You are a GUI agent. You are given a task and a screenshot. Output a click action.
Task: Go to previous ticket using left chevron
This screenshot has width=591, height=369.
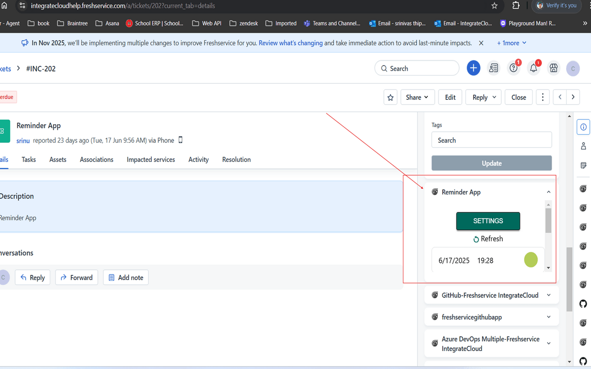click(560, 97)
